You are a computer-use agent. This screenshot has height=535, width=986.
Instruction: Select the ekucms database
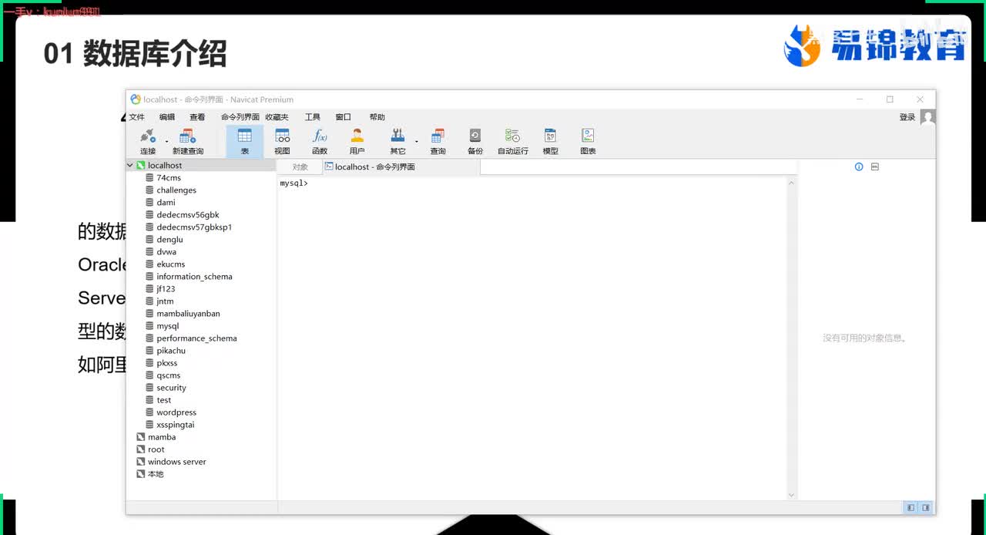coord(171,264)
